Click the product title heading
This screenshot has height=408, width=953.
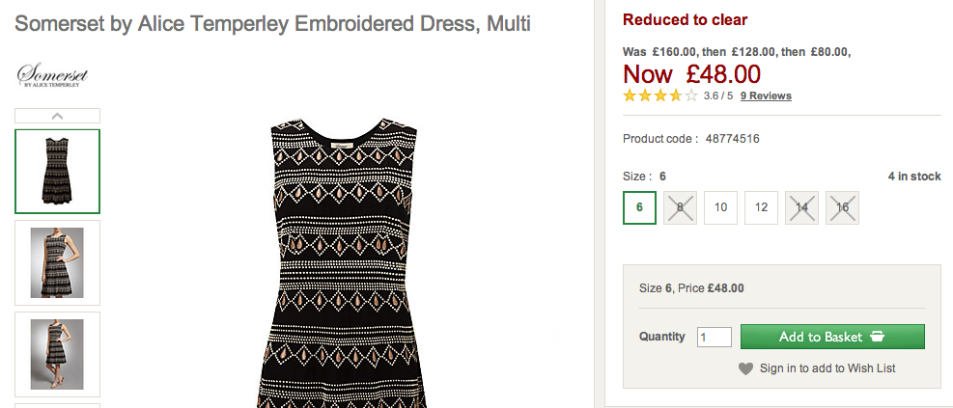coord(272,22)
